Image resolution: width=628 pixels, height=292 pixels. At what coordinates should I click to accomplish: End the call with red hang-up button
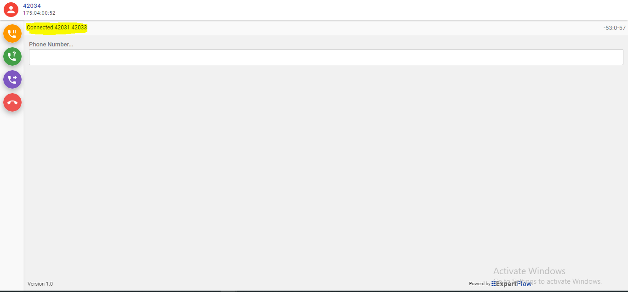12,102
